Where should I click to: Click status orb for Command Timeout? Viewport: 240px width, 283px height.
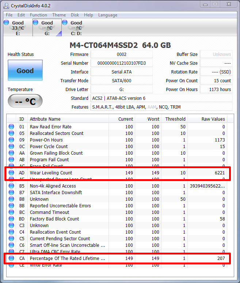11,212
